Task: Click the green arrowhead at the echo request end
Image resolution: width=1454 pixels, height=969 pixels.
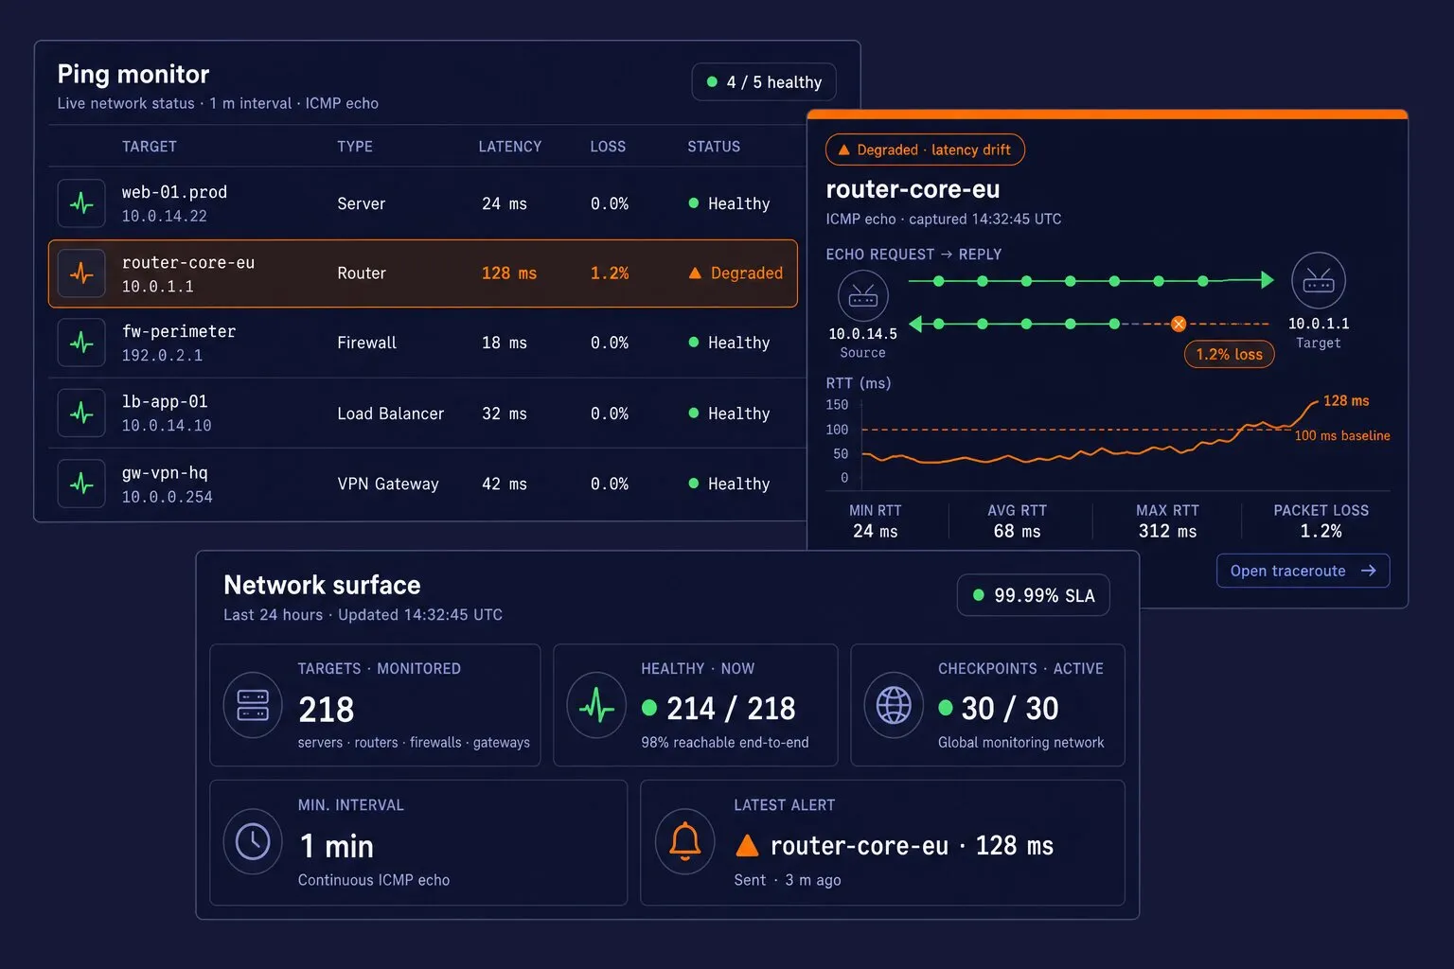Action: 1268,280
